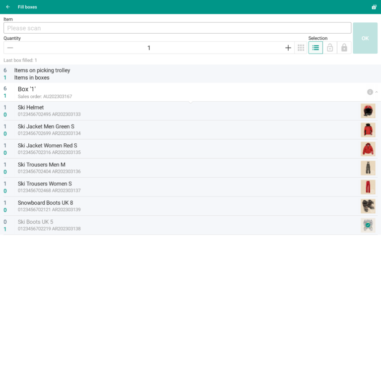
Task: Focus the Item scan input field
Action: pos(177,28)
